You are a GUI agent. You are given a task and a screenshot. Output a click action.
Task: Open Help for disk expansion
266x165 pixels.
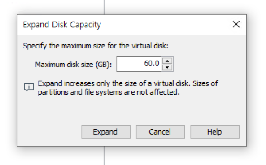point(215,132)
